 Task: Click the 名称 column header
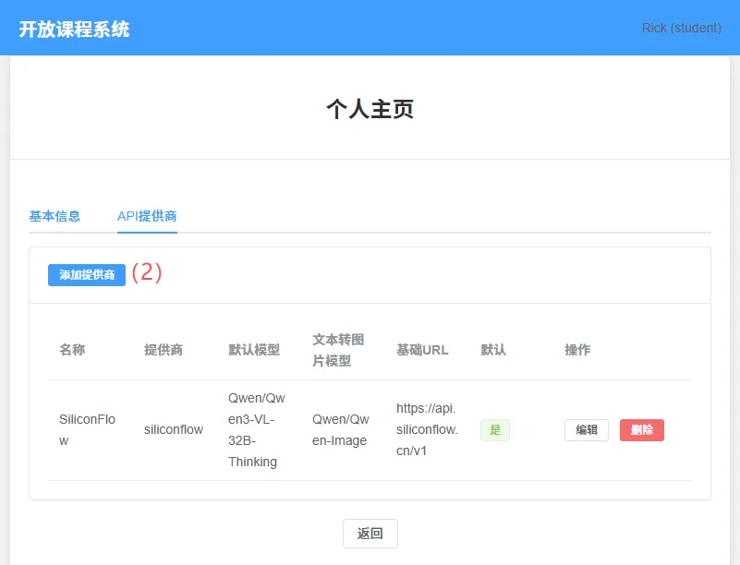click(72, 350)
